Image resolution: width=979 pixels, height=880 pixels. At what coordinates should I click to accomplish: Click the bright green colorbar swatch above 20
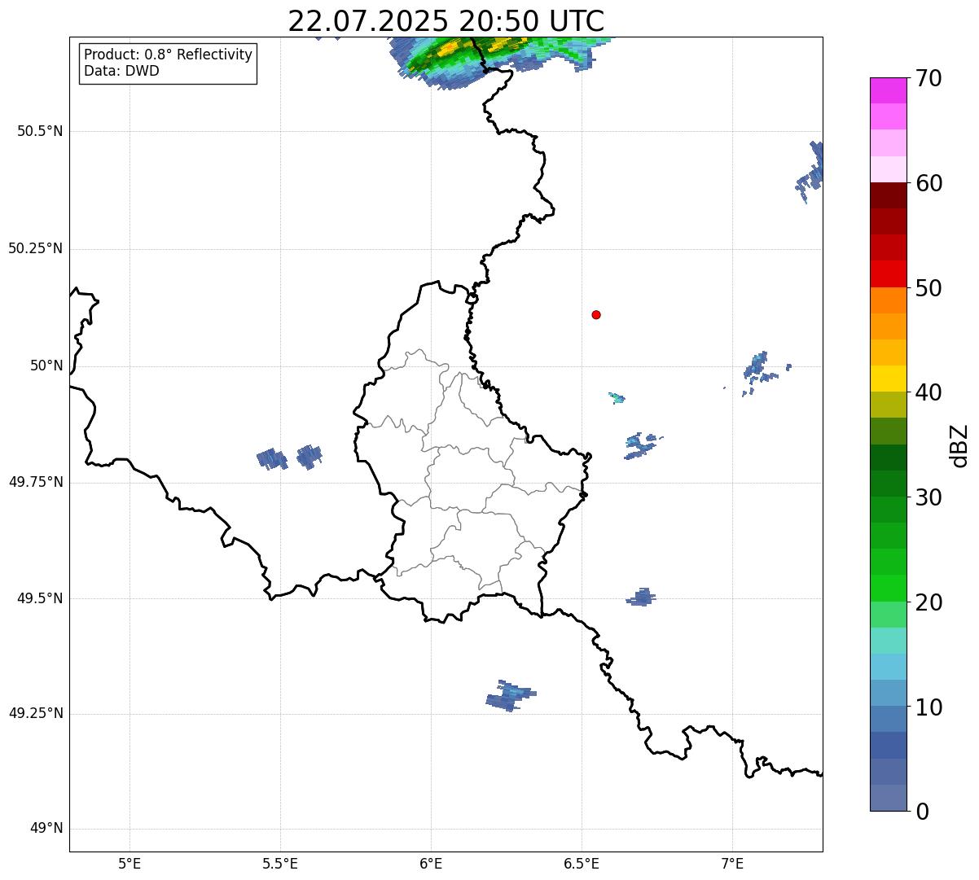coord(888,588)
